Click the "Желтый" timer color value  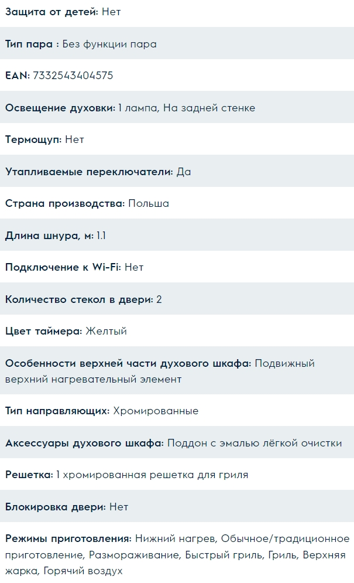click(x=106, y=331)
